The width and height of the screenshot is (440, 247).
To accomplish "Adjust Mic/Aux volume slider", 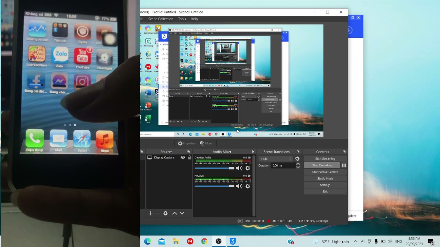I will pyautogui.click(x=214, y=186).
